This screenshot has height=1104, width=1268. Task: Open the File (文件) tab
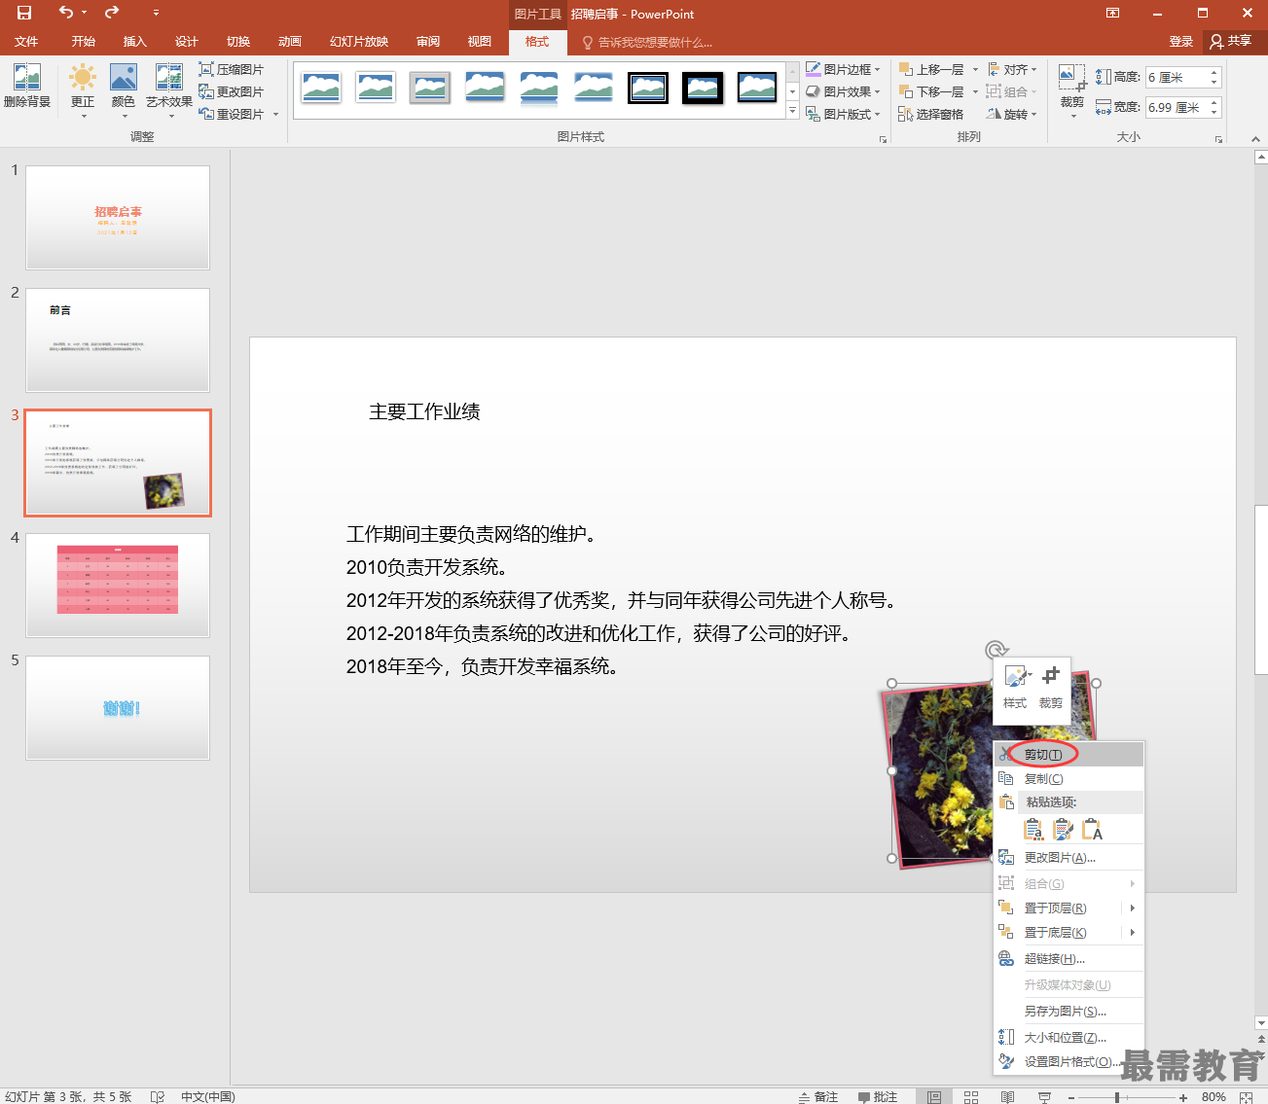pos(26,41)
